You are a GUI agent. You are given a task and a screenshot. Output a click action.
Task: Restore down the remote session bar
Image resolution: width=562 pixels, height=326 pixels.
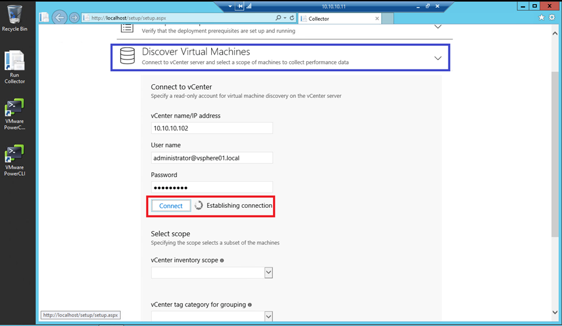428,7
